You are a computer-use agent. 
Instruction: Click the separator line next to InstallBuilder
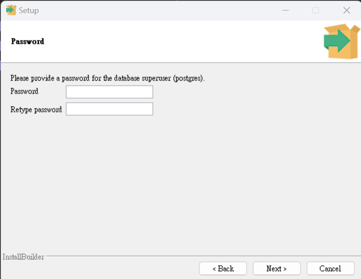[x=203, y=256]
